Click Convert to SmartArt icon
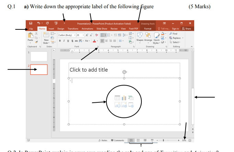 pos(131,42)
